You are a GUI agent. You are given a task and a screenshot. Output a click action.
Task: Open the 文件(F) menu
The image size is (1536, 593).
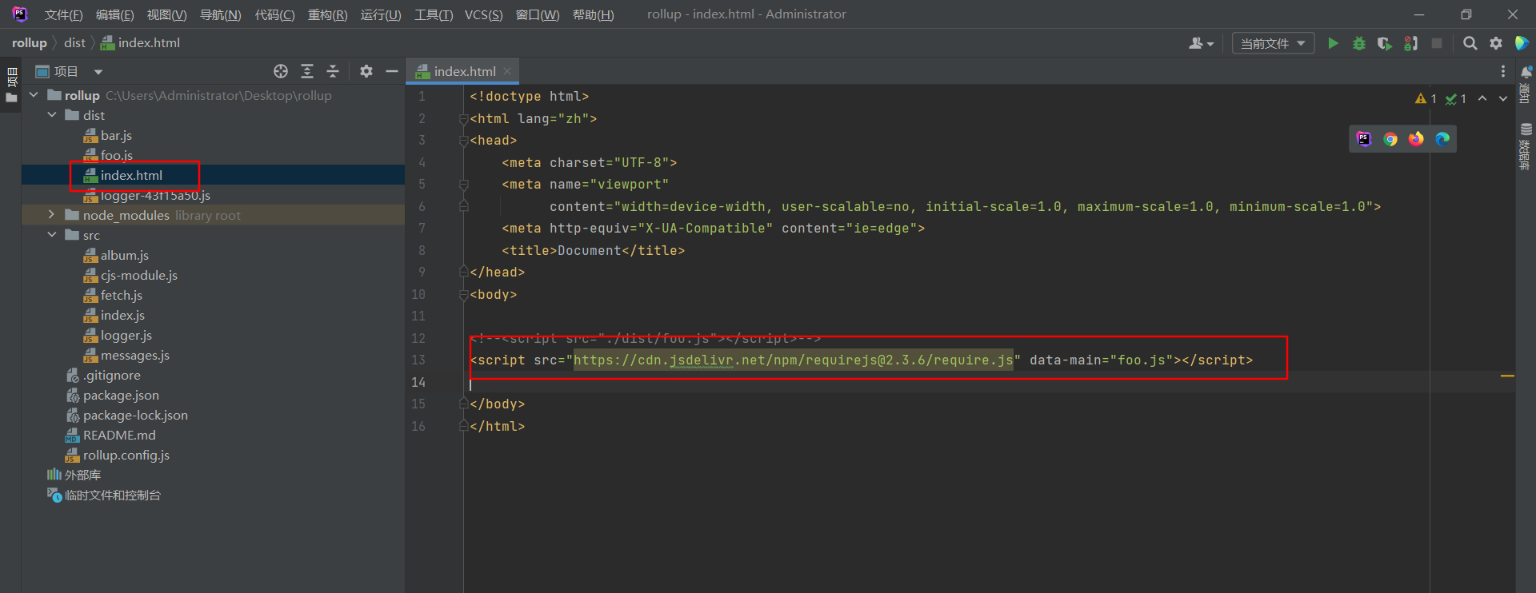click(x=63, y=14)
